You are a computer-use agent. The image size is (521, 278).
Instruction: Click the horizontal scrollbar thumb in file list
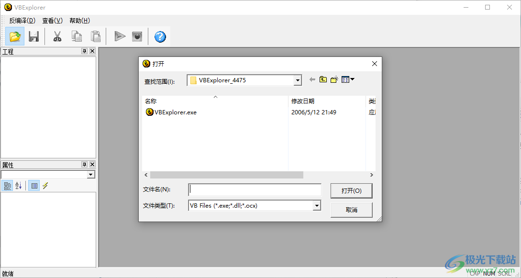(227, 175)
